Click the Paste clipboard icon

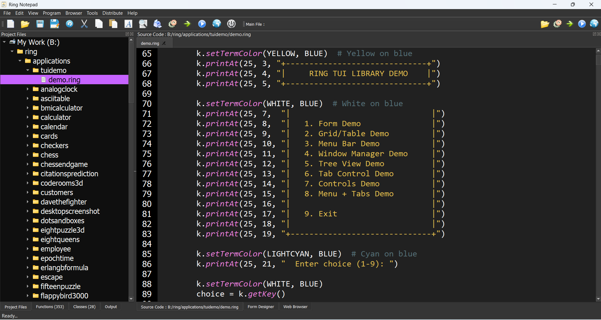(x=113, y=24)
